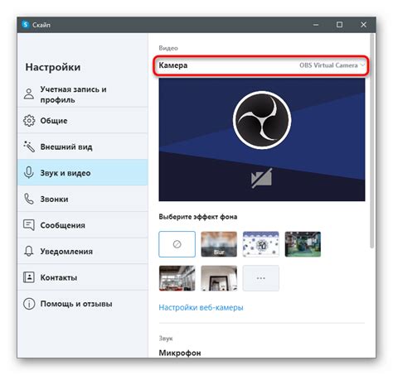Click the Микрофон label
Screen dimensions: 393x375
tap(180, 353)
